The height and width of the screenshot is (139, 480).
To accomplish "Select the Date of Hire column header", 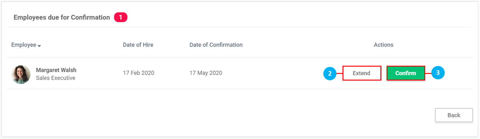I will pos(138,45).
